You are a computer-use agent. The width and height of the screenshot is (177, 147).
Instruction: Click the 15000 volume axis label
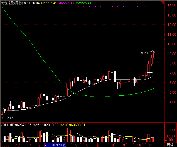pos(171,136)
